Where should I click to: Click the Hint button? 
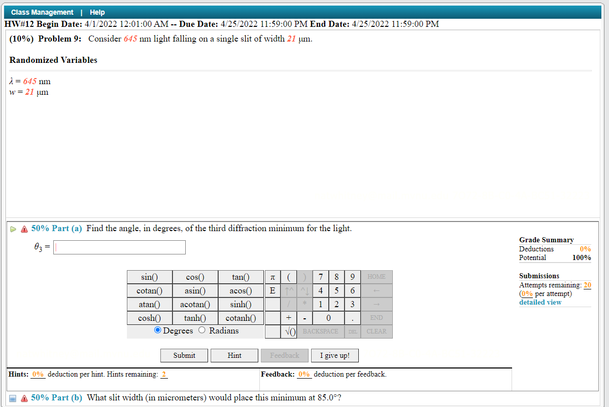coord(234,355)
